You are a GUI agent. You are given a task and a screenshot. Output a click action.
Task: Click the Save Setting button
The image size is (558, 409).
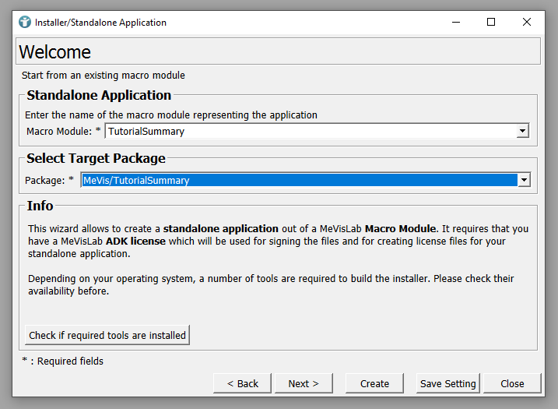[x=447, y=383]
